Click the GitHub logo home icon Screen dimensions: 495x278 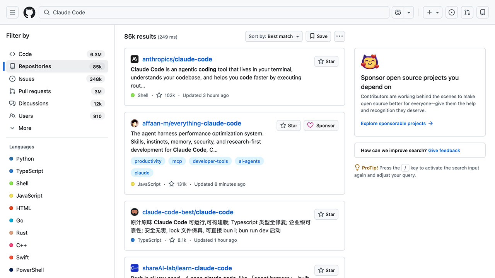pos(29,12)
